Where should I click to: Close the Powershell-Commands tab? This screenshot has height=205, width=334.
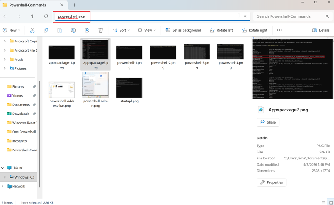point(62,5)
